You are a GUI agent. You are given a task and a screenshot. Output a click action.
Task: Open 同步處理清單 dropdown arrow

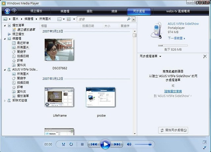pos(160,56)
